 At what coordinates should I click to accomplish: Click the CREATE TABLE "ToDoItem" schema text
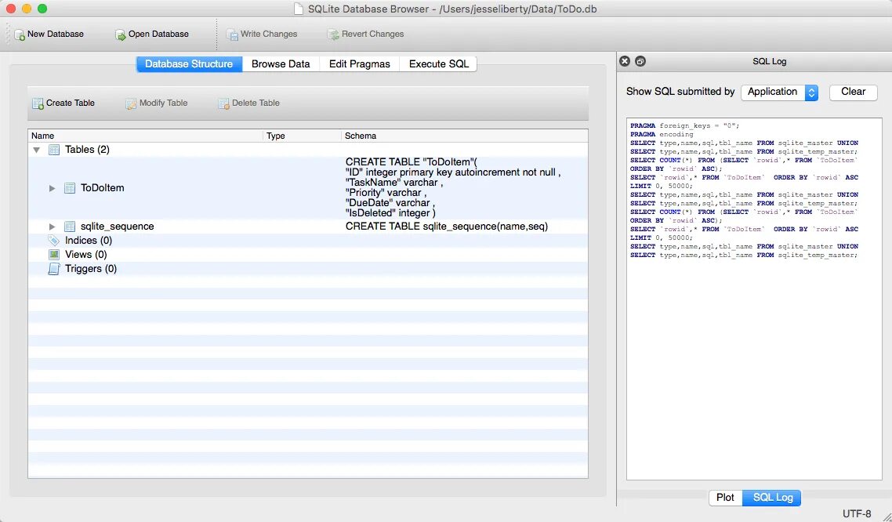pos(453,187)
